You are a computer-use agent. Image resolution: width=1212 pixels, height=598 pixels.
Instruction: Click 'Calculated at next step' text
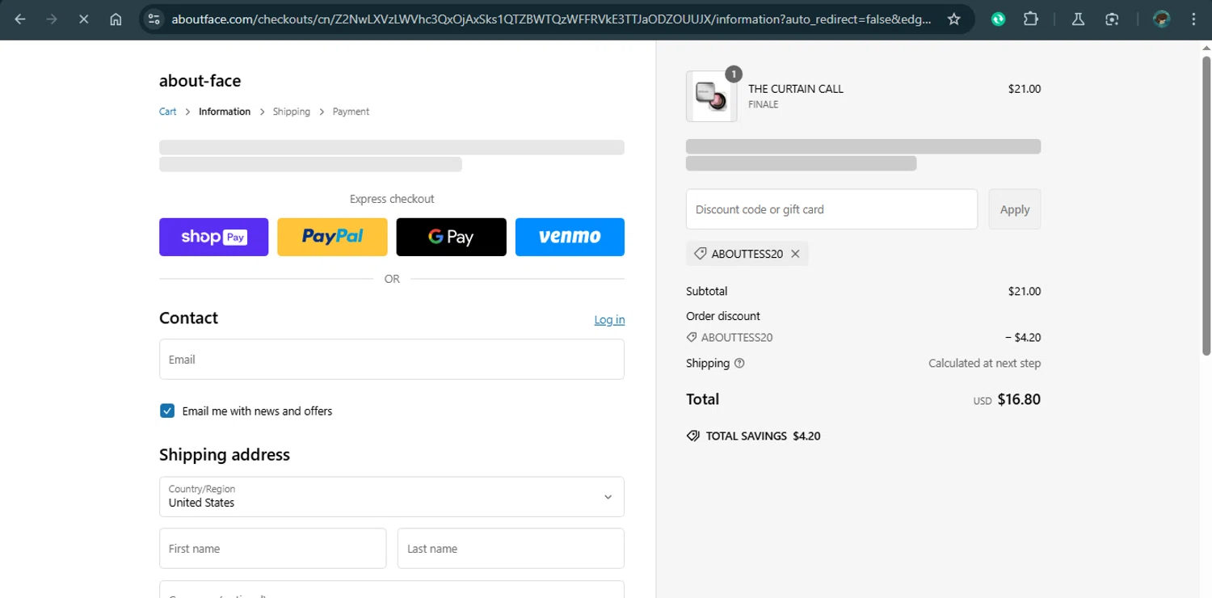984,364
